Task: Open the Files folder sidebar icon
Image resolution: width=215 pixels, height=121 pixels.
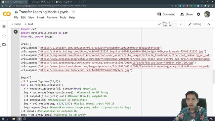Action: tap(4, 44)
